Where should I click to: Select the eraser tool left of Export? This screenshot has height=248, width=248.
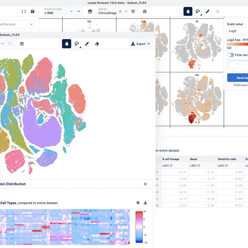pyautogui.click(x=97, y=44)
